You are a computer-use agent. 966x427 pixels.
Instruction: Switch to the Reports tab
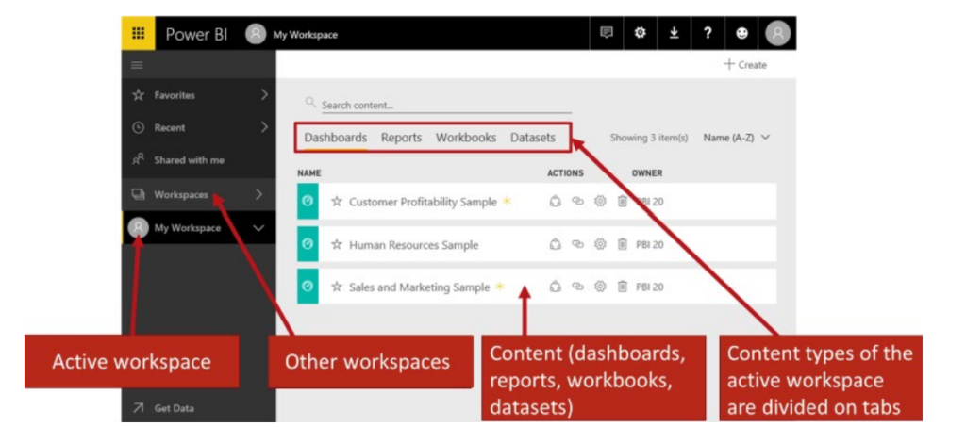tap(401, 138)
